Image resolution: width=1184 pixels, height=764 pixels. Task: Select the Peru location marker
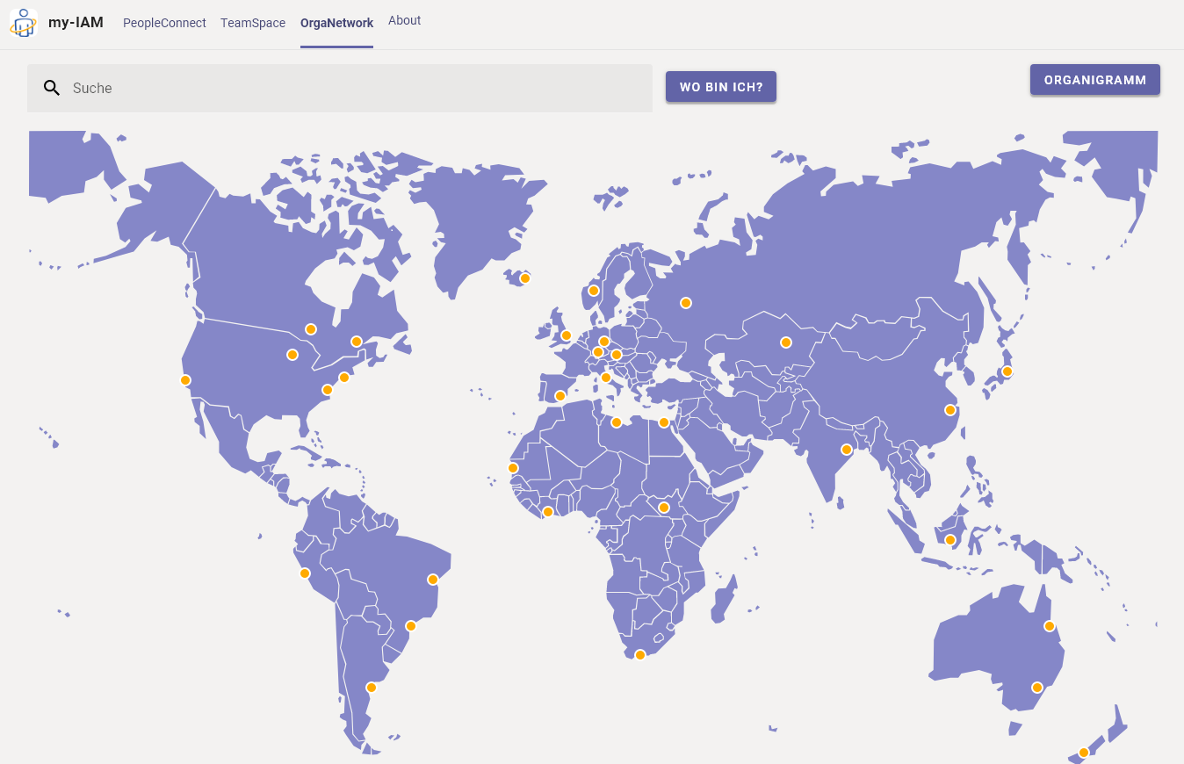[305, 573]
